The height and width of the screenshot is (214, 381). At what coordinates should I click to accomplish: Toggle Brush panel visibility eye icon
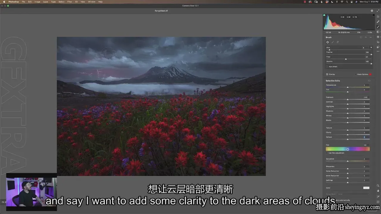(x=366, y=37)
